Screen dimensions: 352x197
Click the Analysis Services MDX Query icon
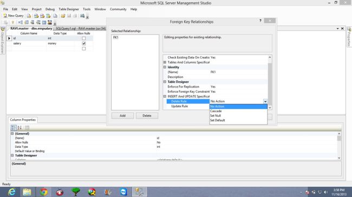pos(36,16)
